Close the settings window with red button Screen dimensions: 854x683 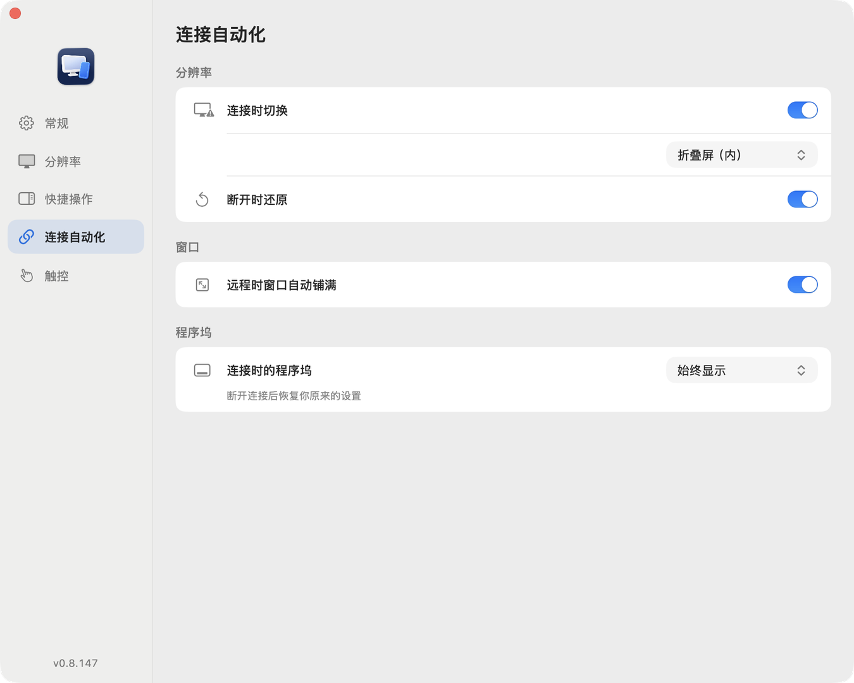[15, 13]
